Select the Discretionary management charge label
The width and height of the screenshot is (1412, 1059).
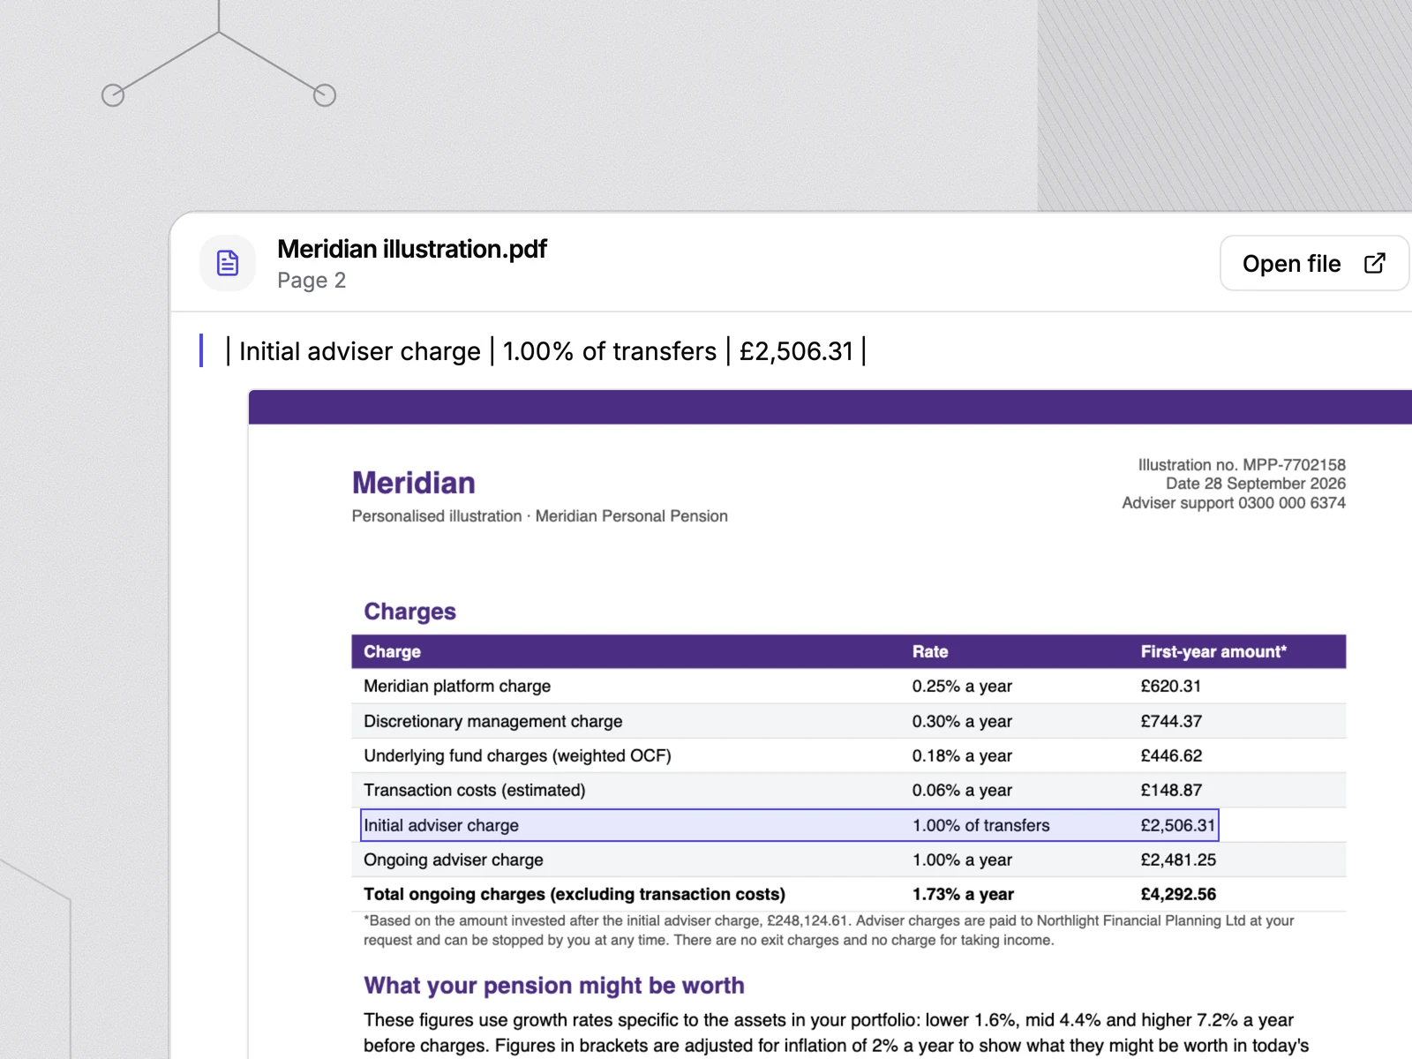[493, 721]
